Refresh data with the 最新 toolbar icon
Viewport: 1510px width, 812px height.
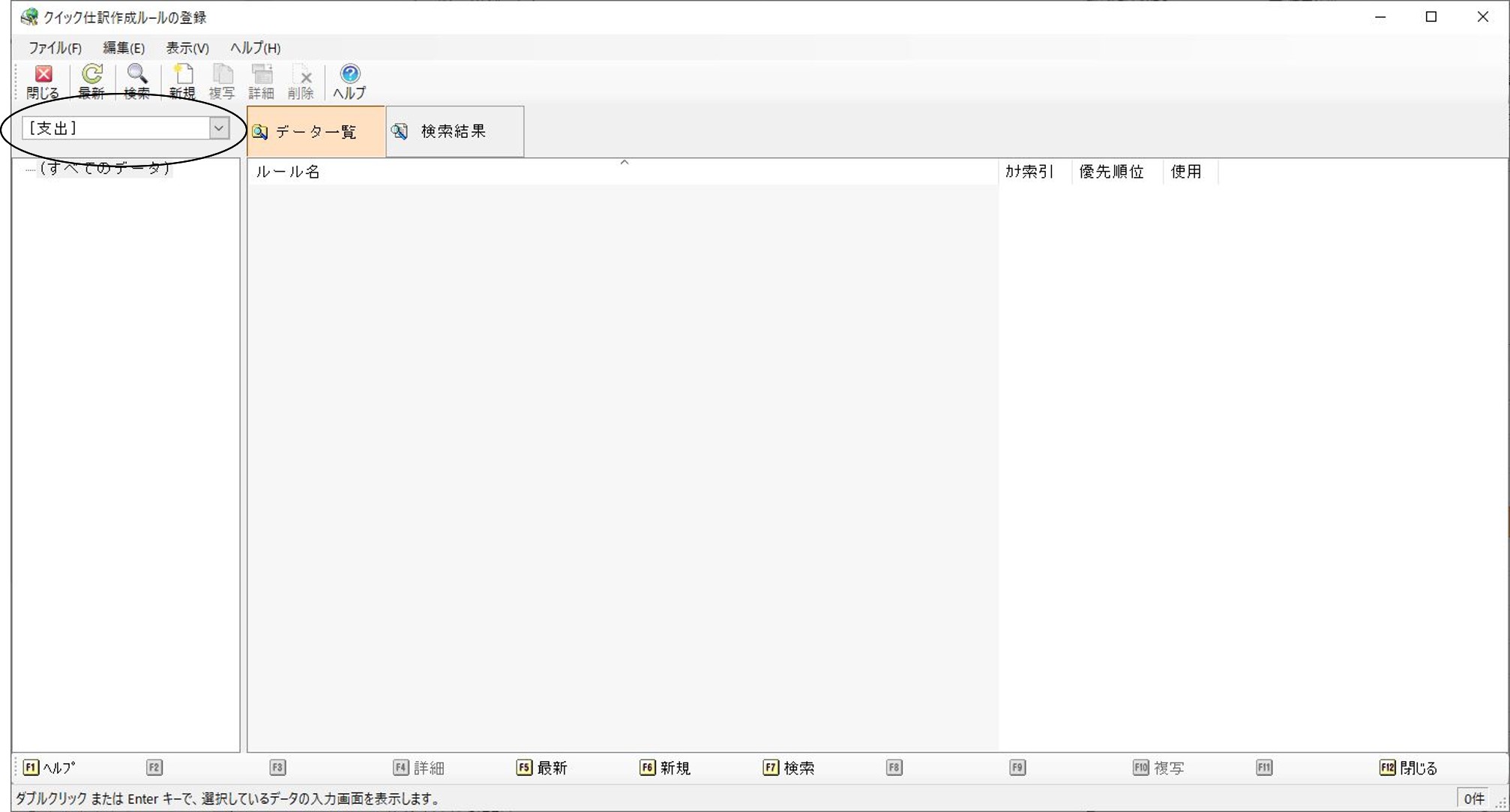91,82
